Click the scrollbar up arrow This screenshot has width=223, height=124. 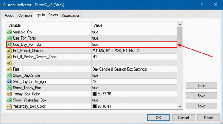[180, 24]
